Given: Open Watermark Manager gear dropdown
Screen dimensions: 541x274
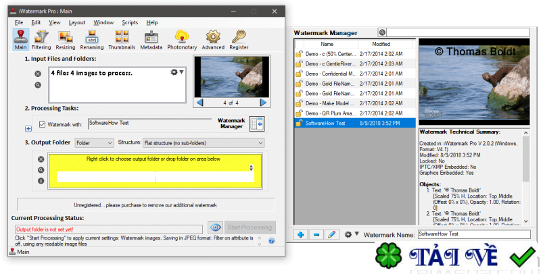Looking at the screenshot, I should click(351, 234).
